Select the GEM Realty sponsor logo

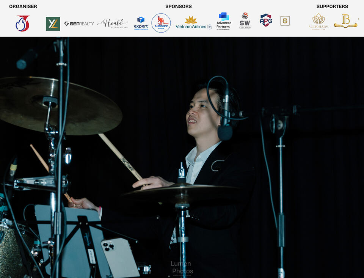coord(79,24)
